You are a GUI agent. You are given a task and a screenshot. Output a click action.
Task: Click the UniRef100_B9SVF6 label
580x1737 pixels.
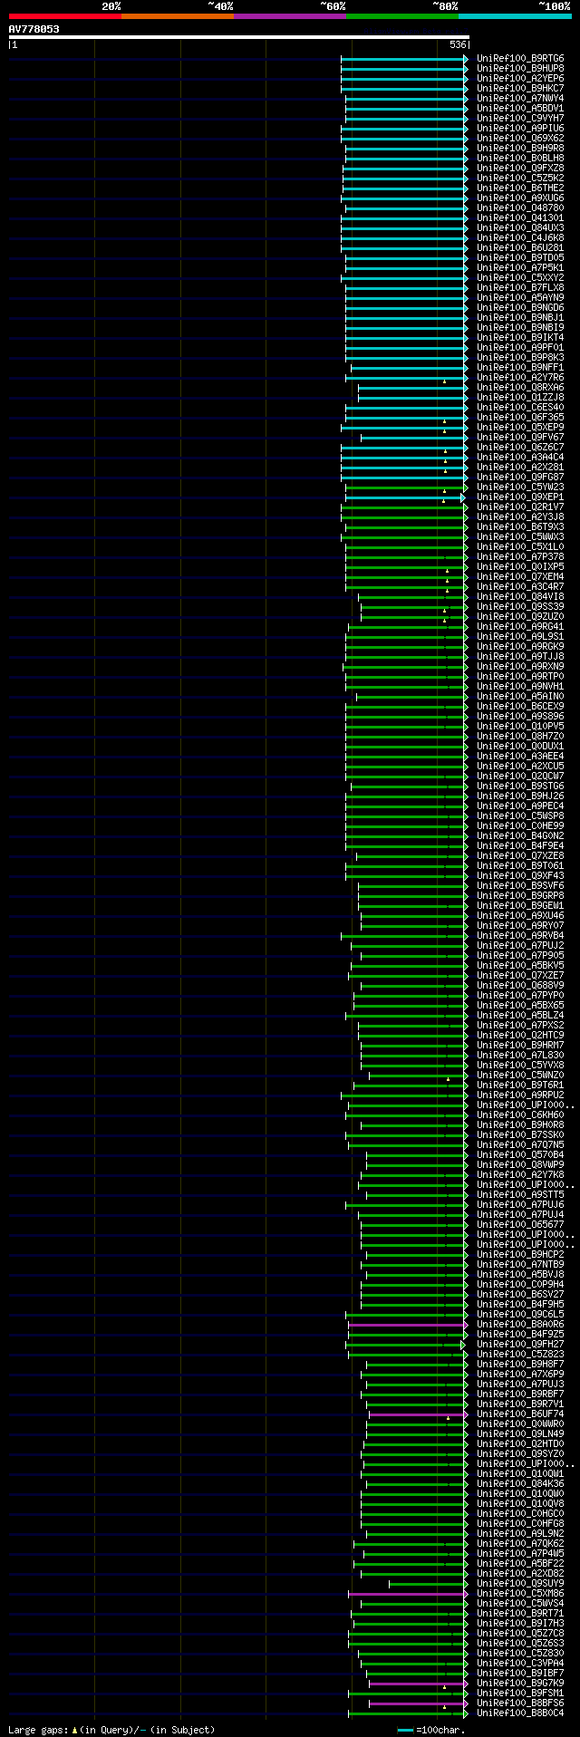coord(520,886)
